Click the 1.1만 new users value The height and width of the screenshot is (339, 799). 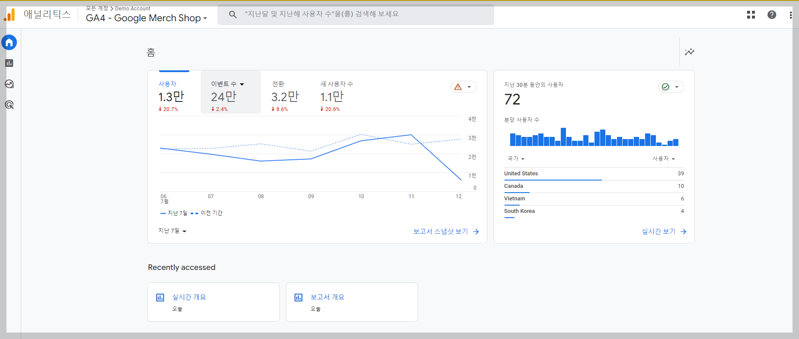[332, 97]
